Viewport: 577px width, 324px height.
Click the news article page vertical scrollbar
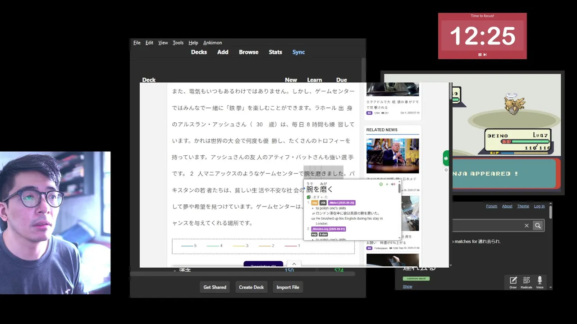450,91
